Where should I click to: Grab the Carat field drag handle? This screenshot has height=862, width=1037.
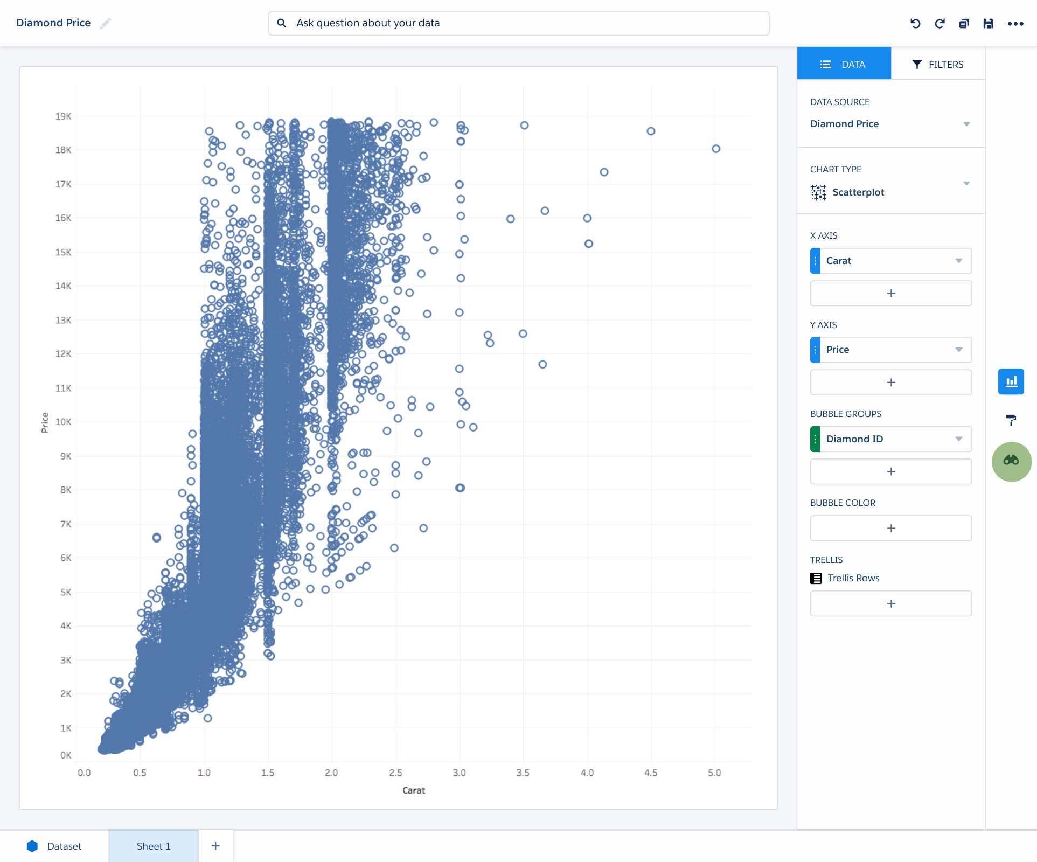(815, 261)
